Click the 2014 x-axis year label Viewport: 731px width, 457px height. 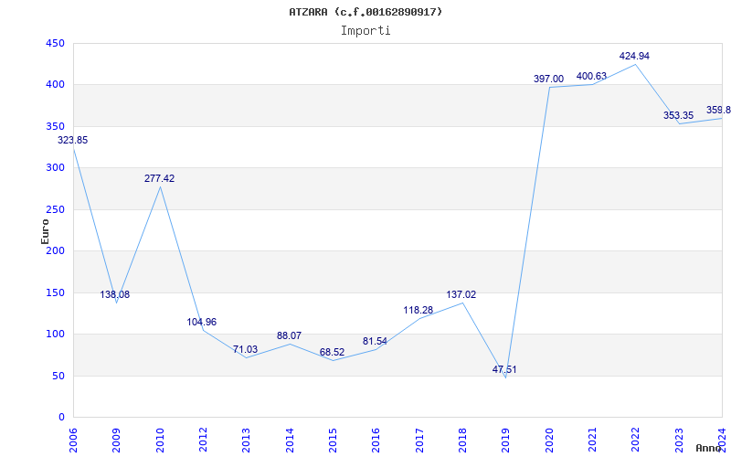[290, 441]
